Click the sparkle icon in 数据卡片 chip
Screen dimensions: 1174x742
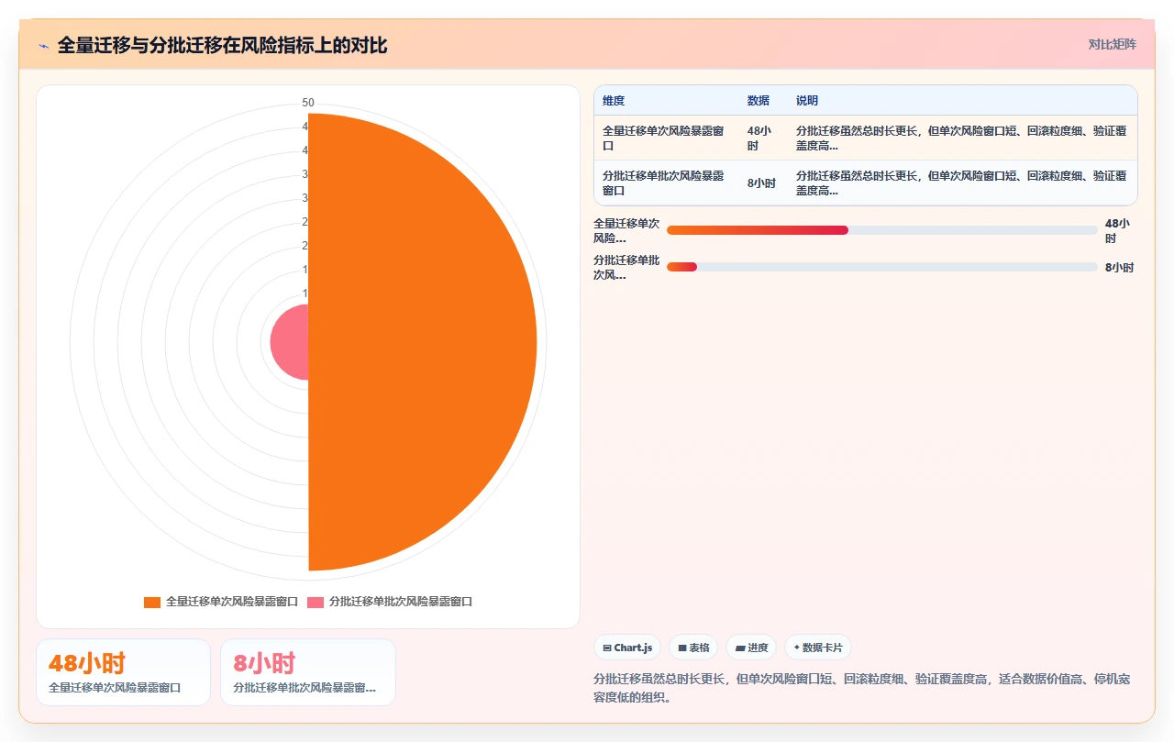tap(796, 648)
